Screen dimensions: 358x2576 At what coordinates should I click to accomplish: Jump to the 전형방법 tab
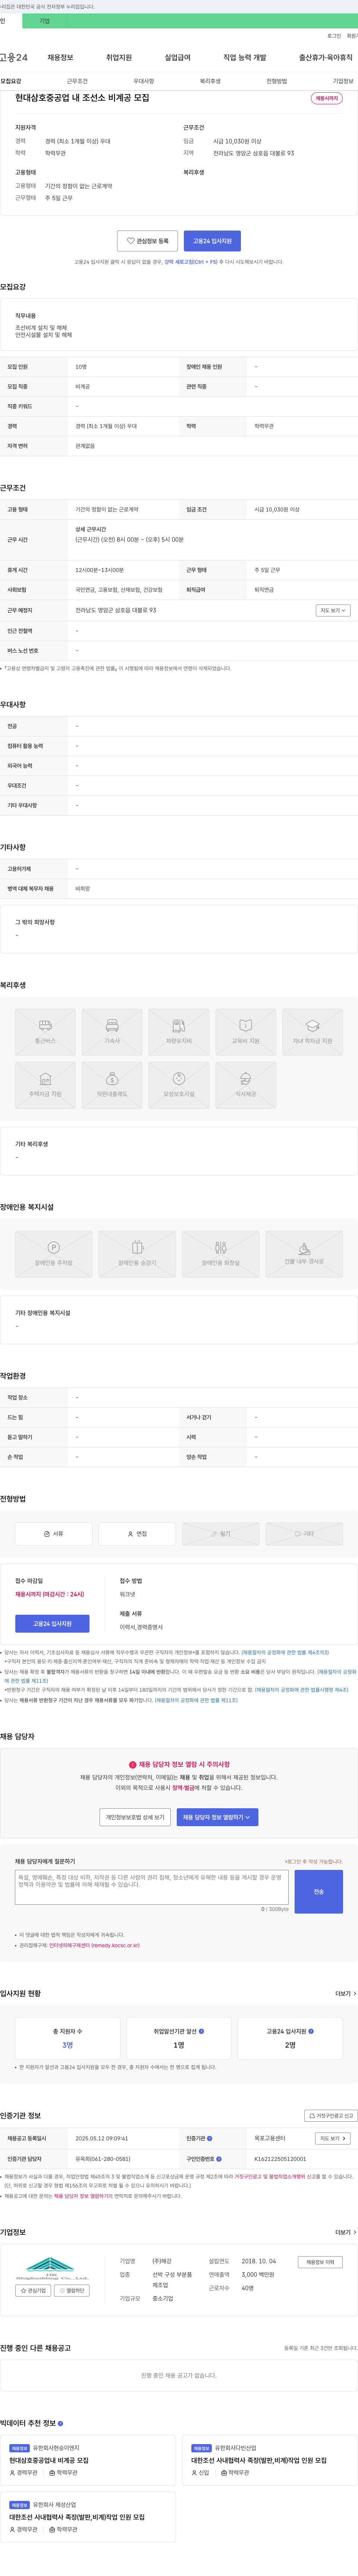click(276, 81)
